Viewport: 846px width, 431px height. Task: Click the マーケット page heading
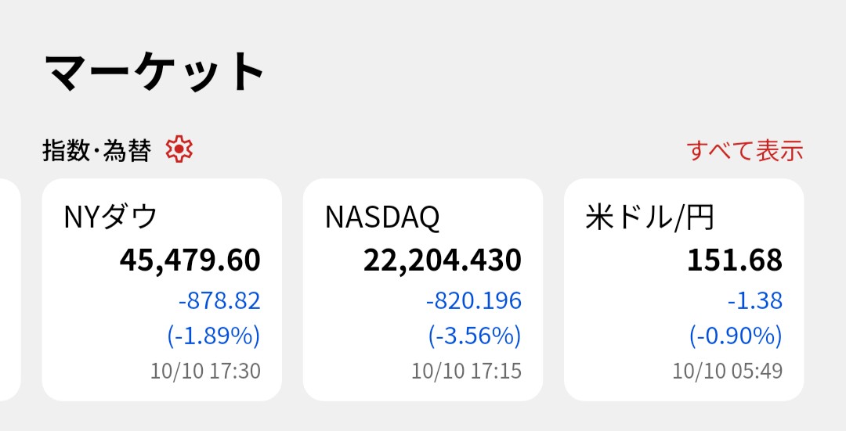[x=155, y=72]
